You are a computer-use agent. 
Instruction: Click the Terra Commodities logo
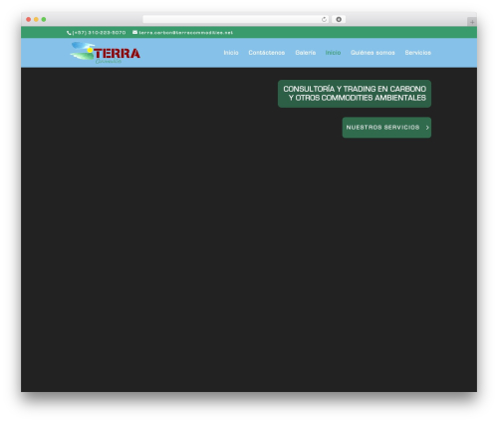[106, 53]
